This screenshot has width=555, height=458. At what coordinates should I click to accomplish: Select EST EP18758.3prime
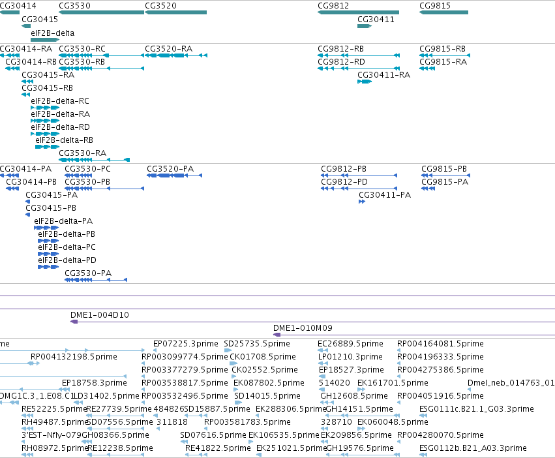click(95, 383)
